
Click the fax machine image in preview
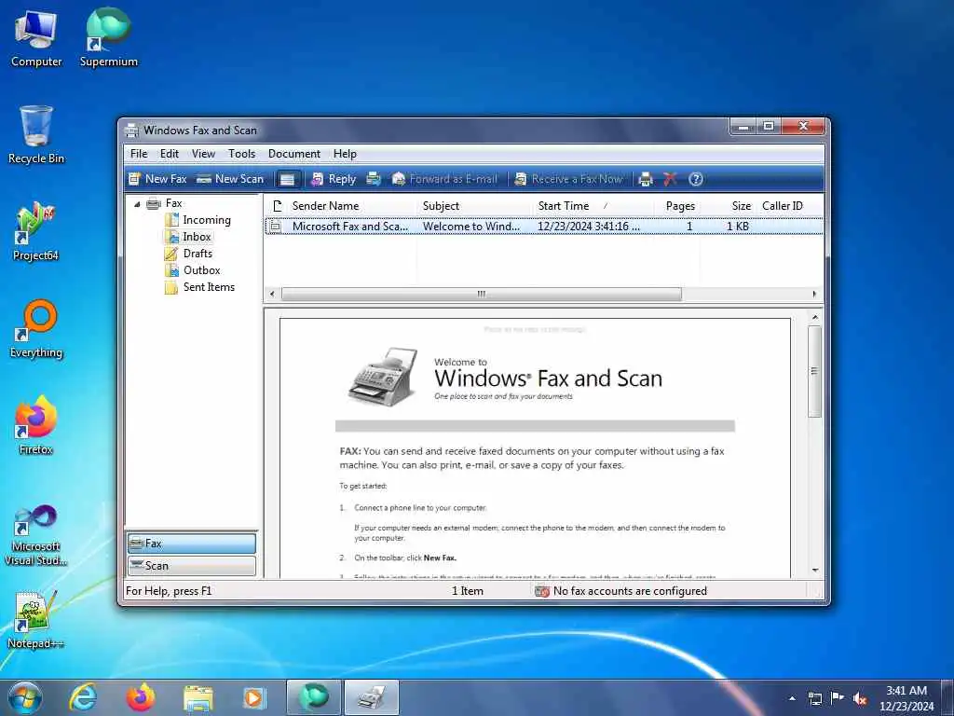point(383,377)
